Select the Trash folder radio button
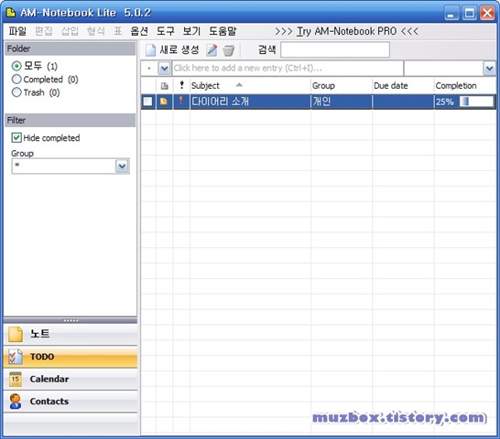Viewport: 500px width, 439px height. (16, 92)
